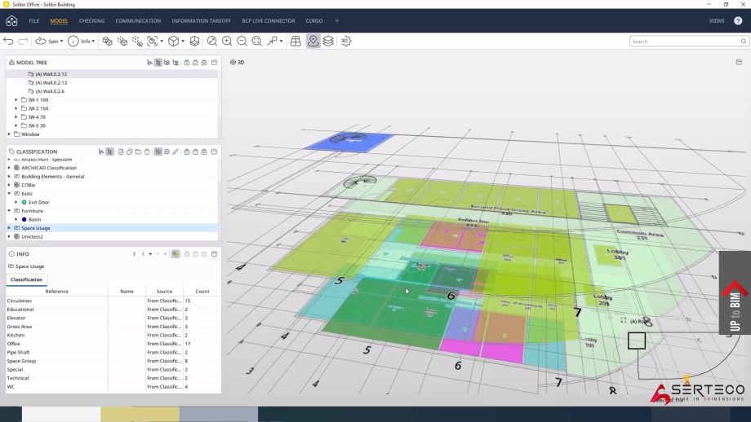Undo the last action in the toolbar
The width and height of the screenshot is (751, 422).
8,41
